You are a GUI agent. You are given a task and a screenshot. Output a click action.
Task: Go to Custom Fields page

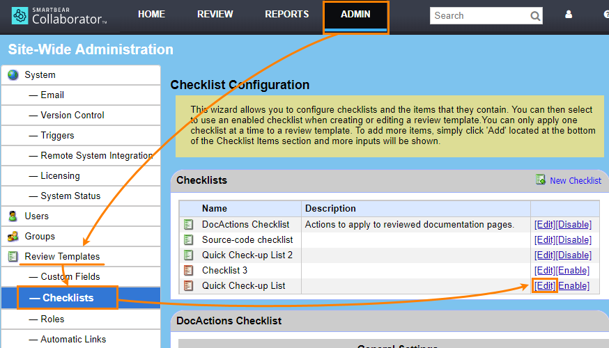81,276
